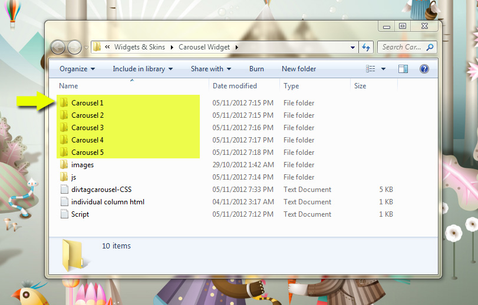
Task: Sort files by the Type column
Action: (291, 86)
